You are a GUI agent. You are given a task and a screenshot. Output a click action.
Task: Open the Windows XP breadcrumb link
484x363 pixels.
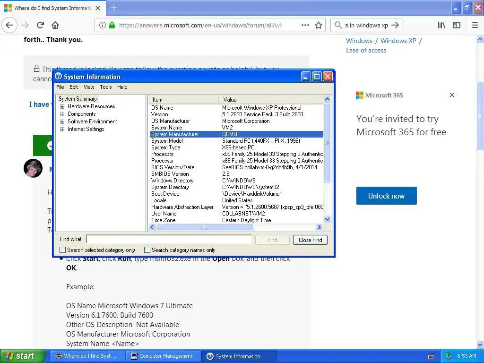[398, 41]
